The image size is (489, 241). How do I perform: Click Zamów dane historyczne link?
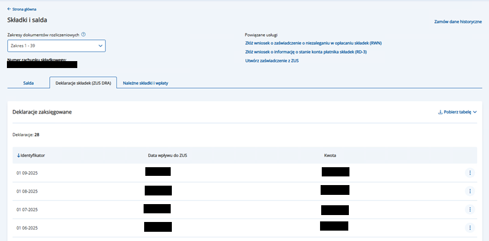457,21
